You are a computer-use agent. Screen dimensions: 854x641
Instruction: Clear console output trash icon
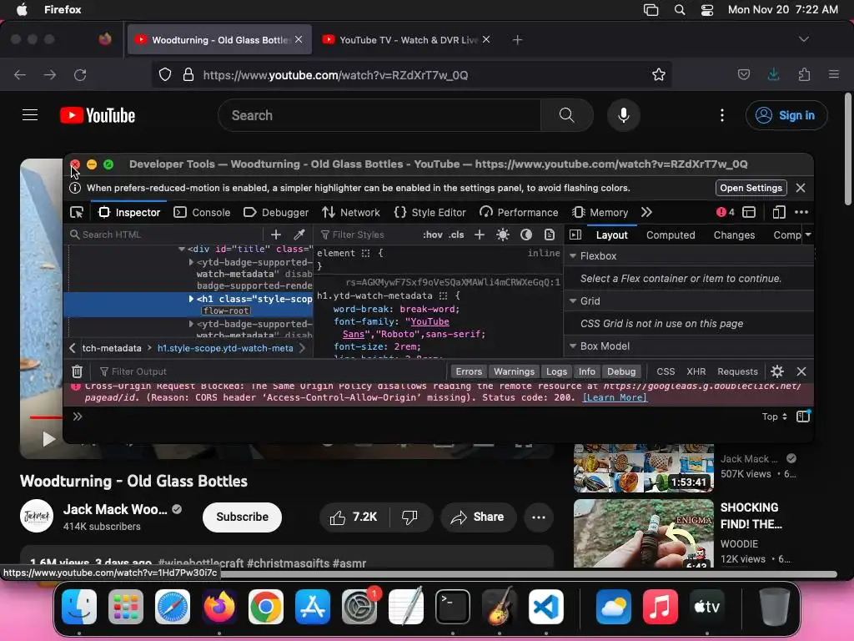[x=78, y=371]
